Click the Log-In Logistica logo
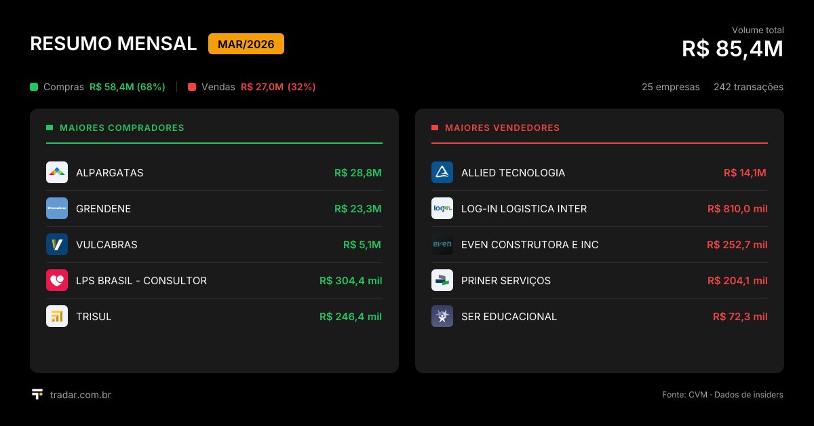The height and width of the screenshot is (426, 814). pyautogui.click(x=442, y=208)
